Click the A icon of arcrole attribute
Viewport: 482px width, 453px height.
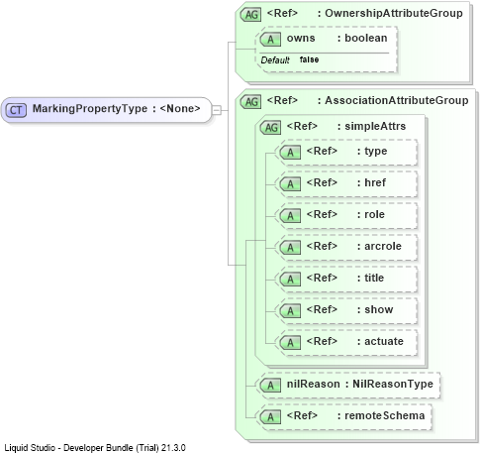point(290,248)
